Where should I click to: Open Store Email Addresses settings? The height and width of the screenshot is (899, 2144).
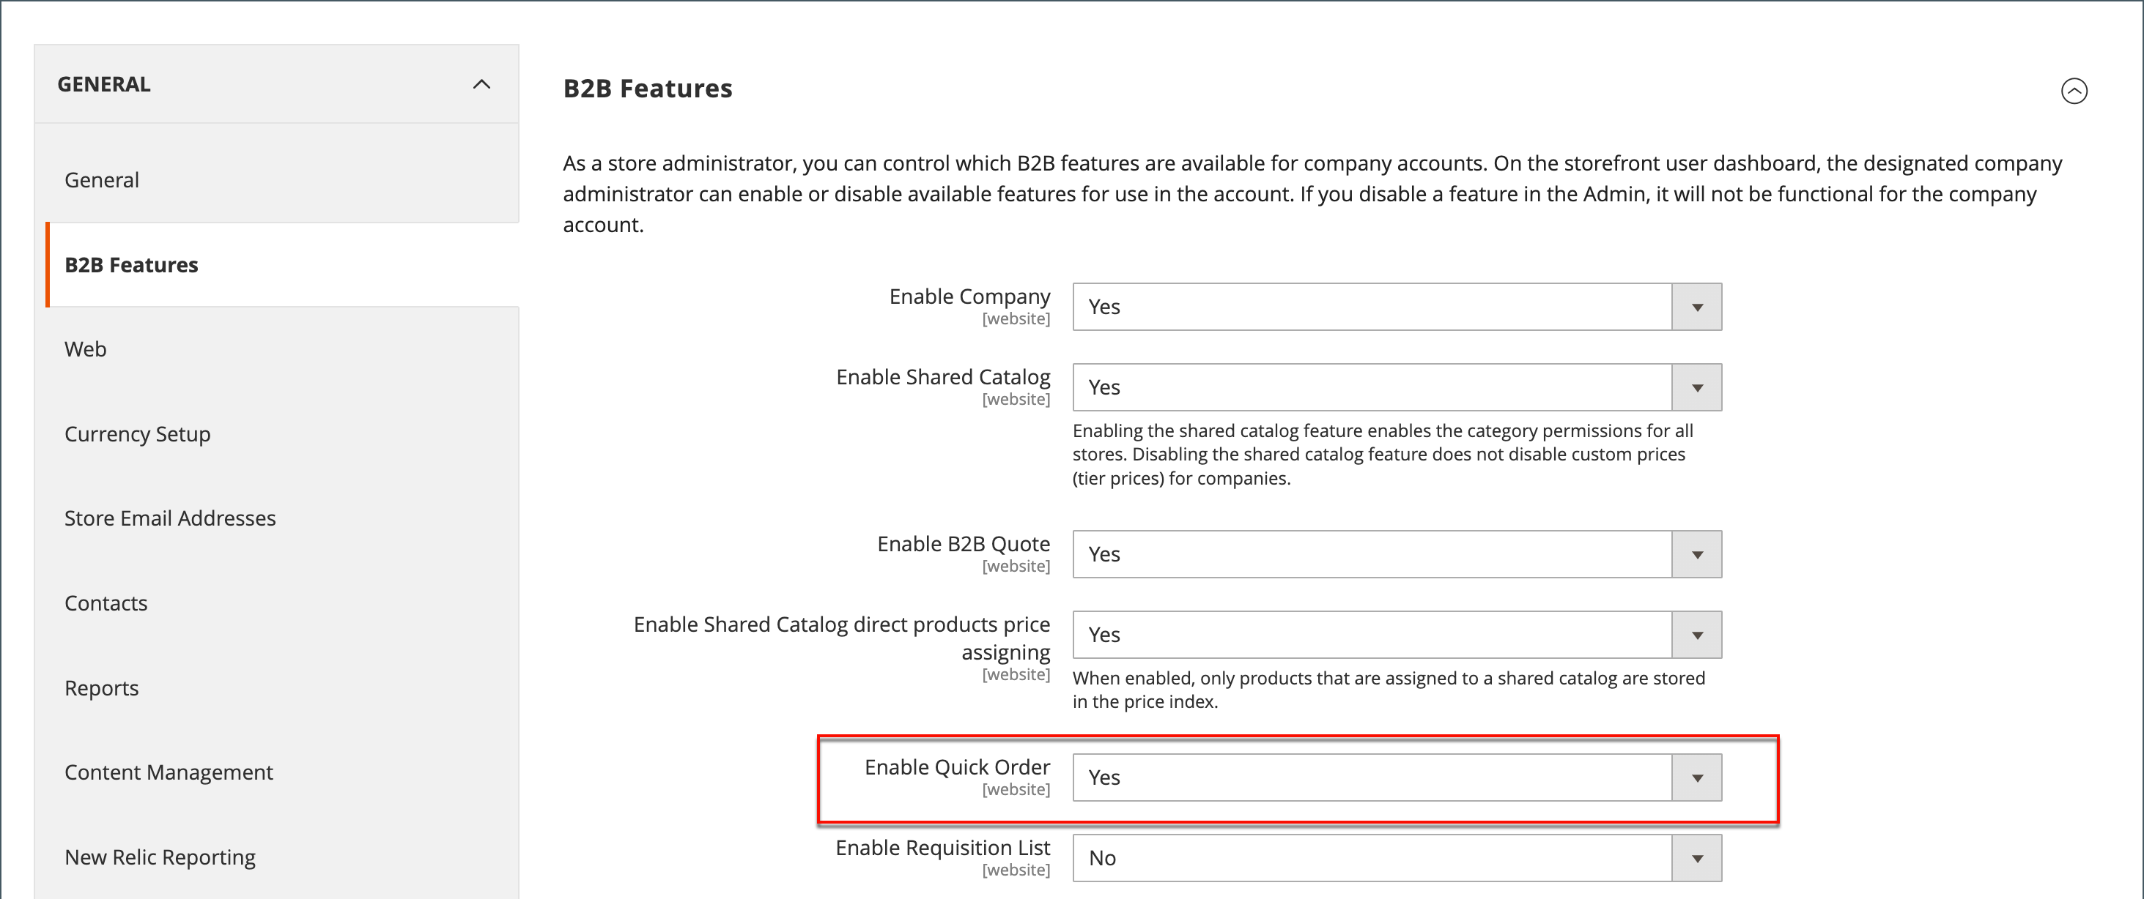click(x=170, y=518)
